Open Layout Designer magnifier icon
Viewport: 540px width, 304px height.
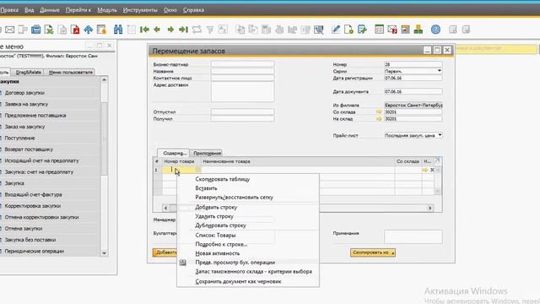(x=319, y=30)
